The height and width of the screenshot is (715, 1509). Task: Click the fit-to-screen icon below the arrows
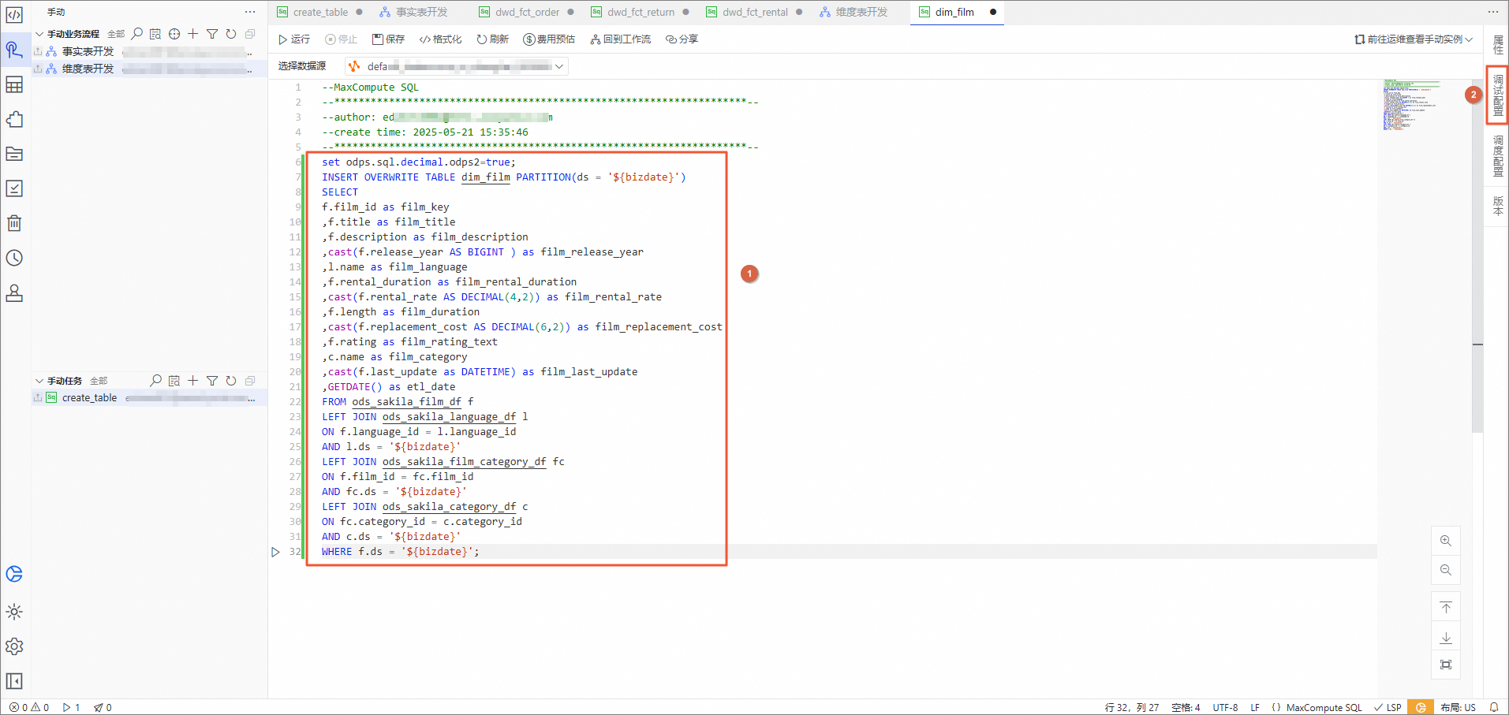[x=1446, y=665]
